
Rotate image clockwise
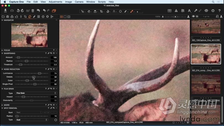pyautogui.click(x=22, y=11)
